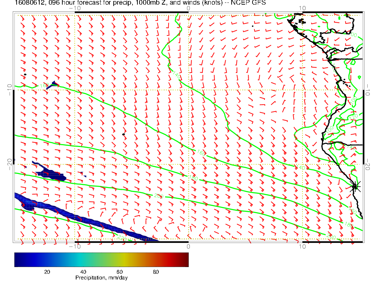Click left axis latitude label '-20'
This screenshot has height=289, width=374.
(10, 164)
